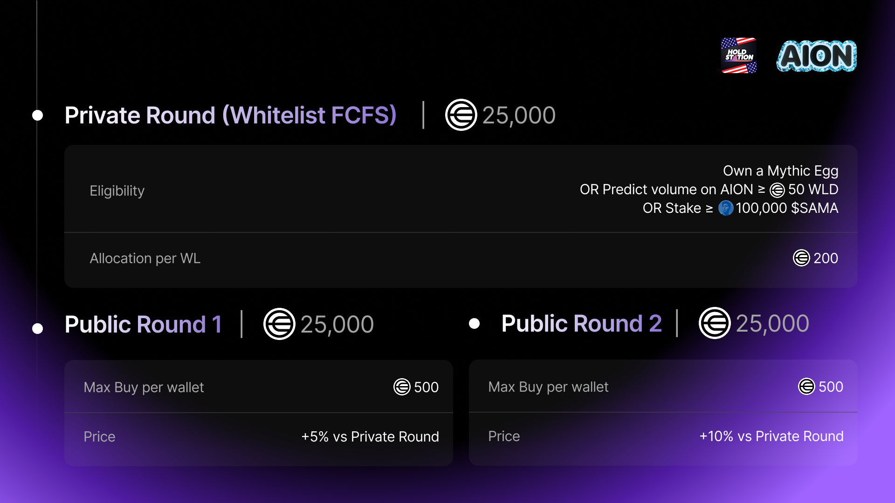Click the Worldcoin icon in Round 2 max buy

(x=806, y=386)
